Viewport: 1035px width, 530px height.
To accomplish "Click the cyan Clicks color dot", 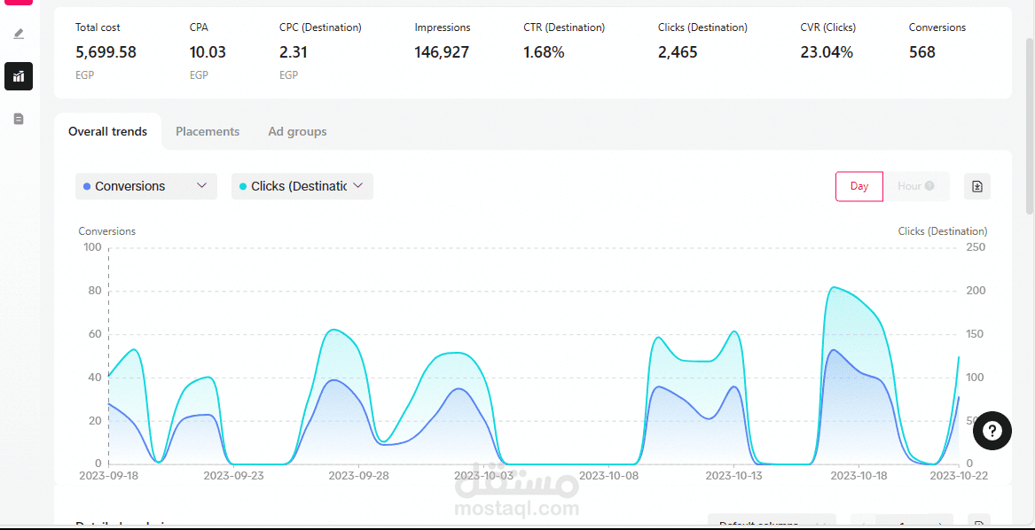I will [x=243, y=187].
